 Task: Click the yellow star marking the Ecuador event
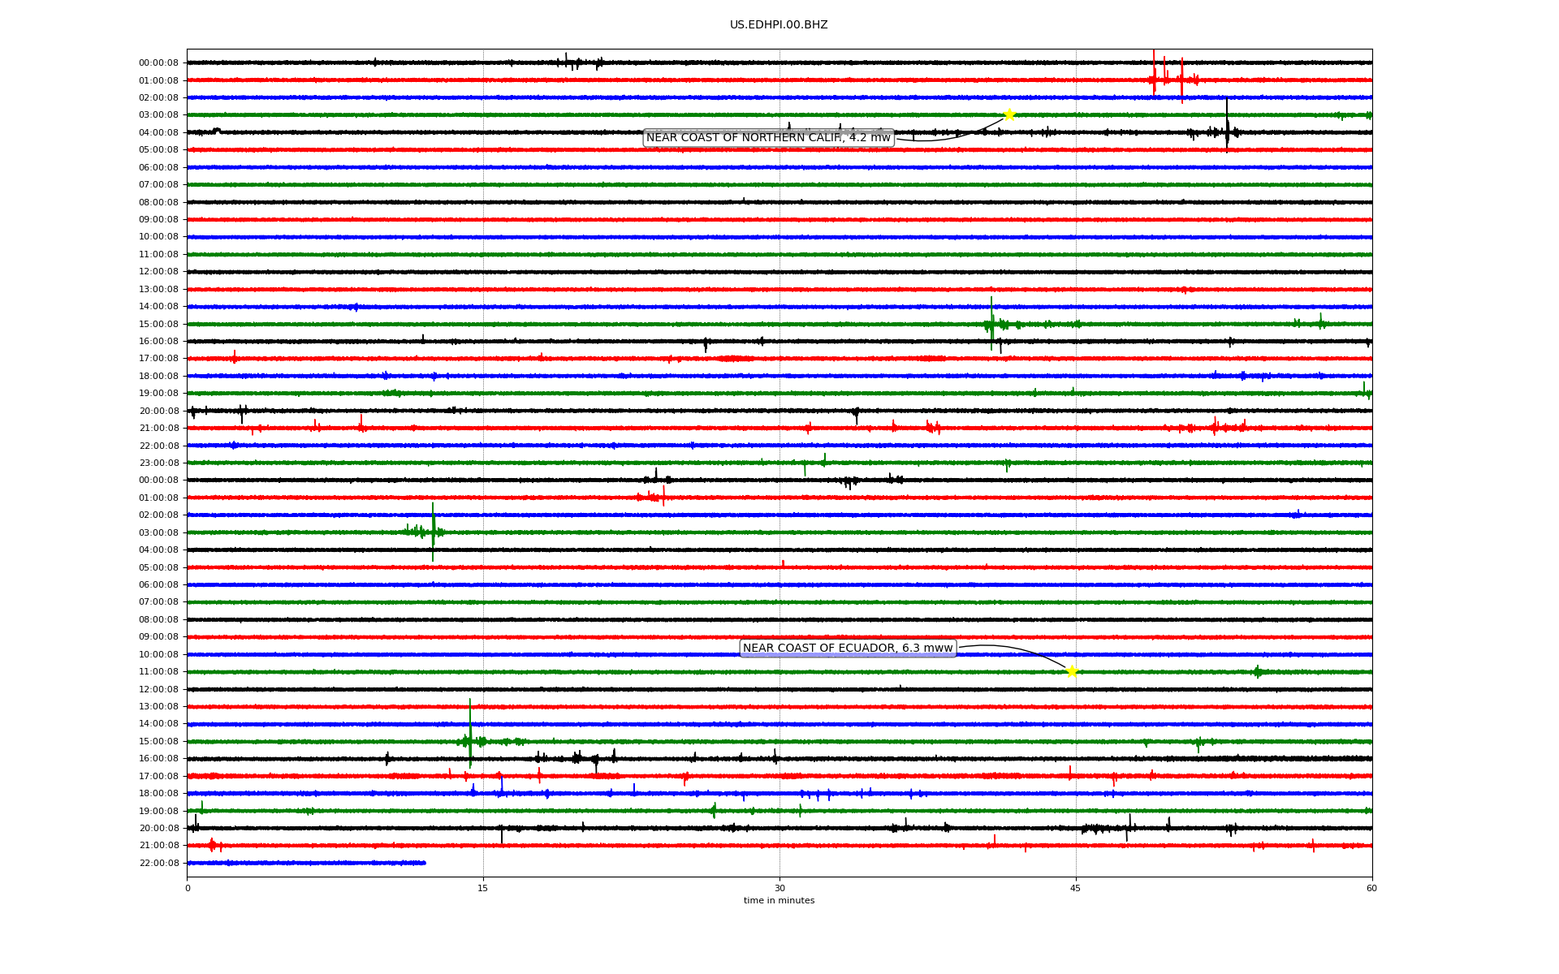(x=1072, y=671)
